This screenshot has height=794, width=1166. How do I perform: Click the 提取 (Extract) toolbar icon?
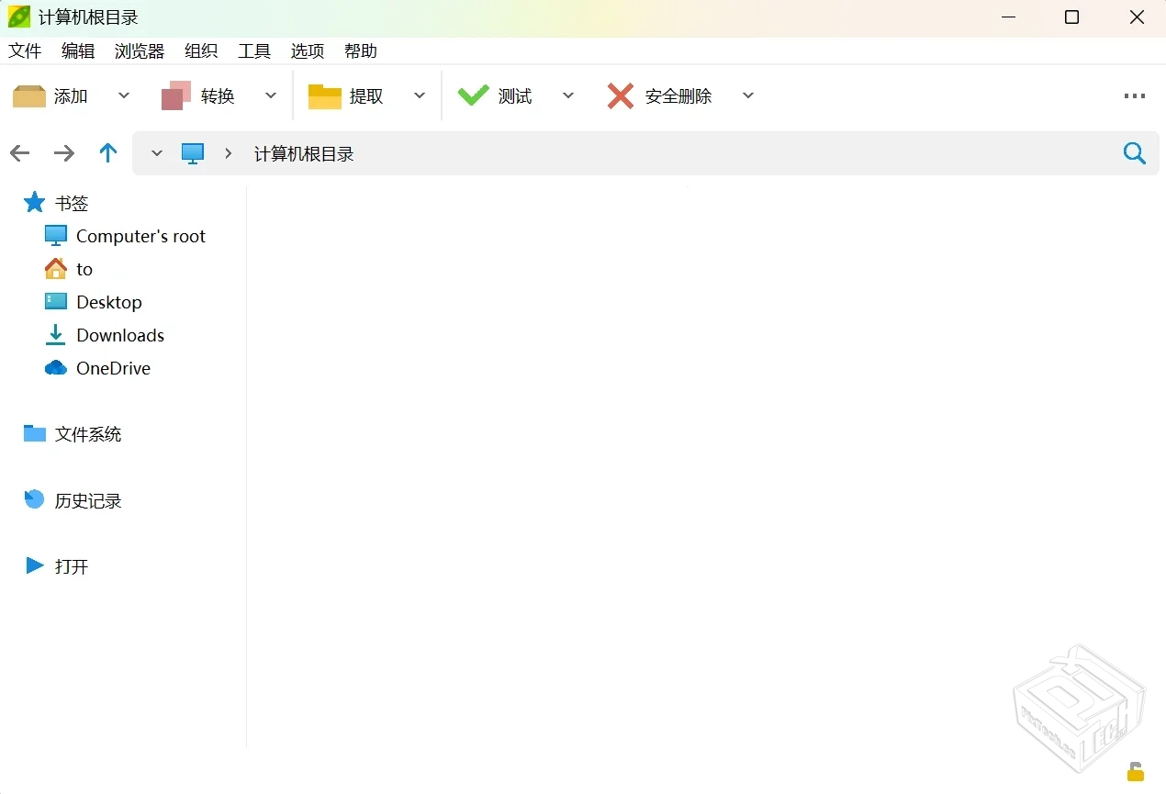tap(325, 95)
